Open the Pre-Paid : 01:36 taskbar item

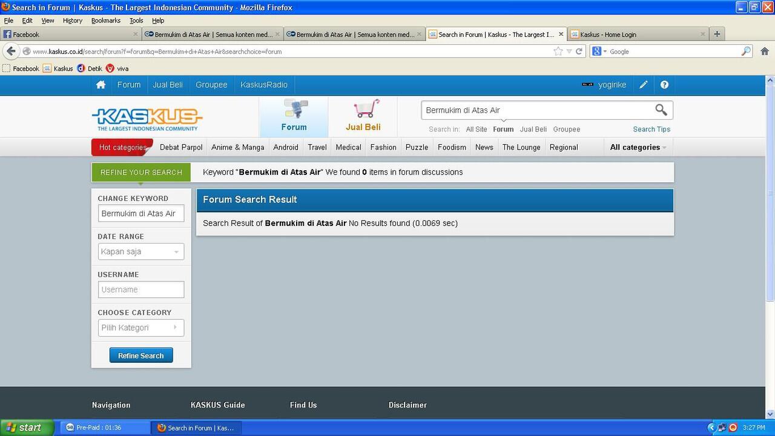click(x=105, y=428)
